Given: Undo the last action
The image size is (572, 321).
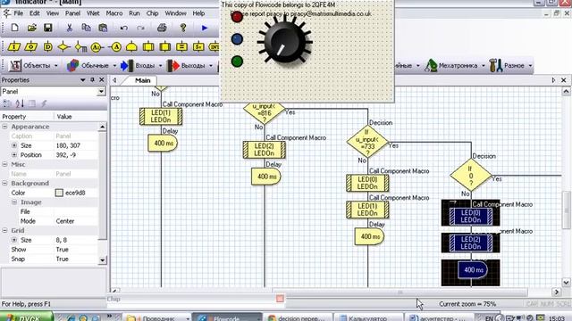Looking at the screenshot, I should tap(124, 28).
